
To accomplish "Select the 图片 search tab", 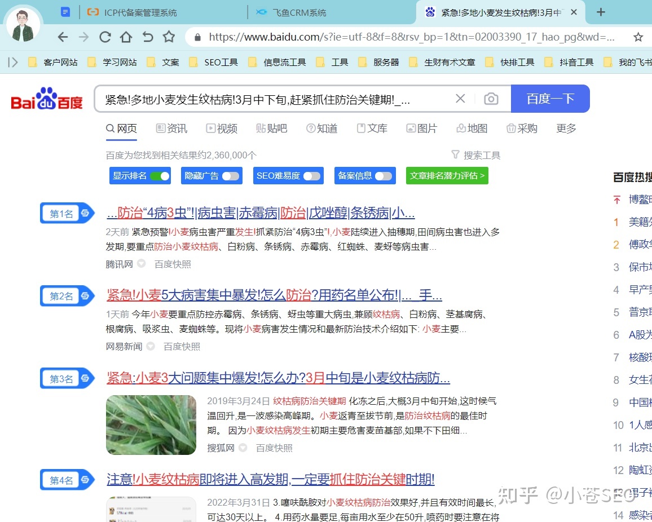I will click(421, 129).
